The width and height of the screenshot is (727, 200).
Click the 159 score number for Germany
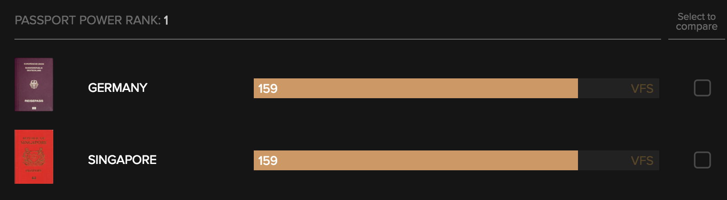point(268,89)
